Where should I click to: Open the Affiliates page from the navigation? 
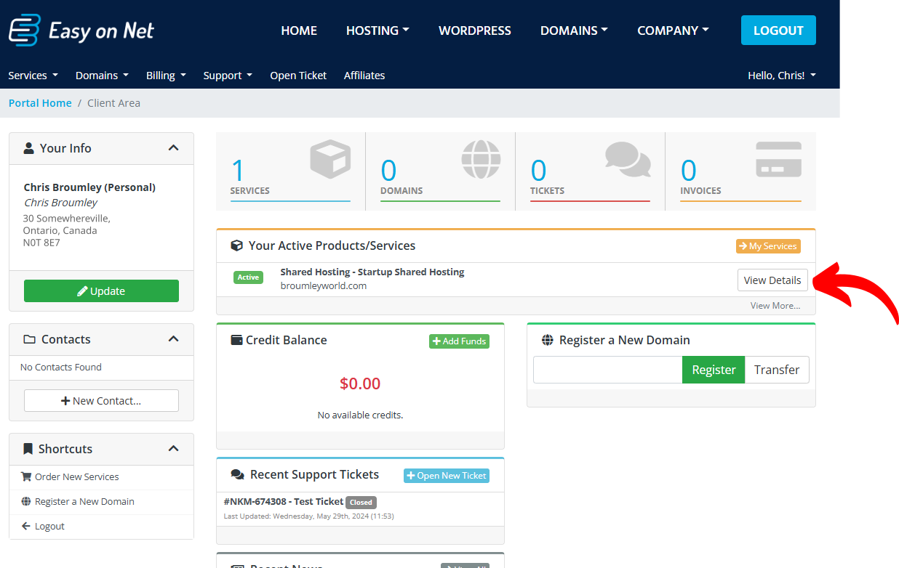[364, 75]
